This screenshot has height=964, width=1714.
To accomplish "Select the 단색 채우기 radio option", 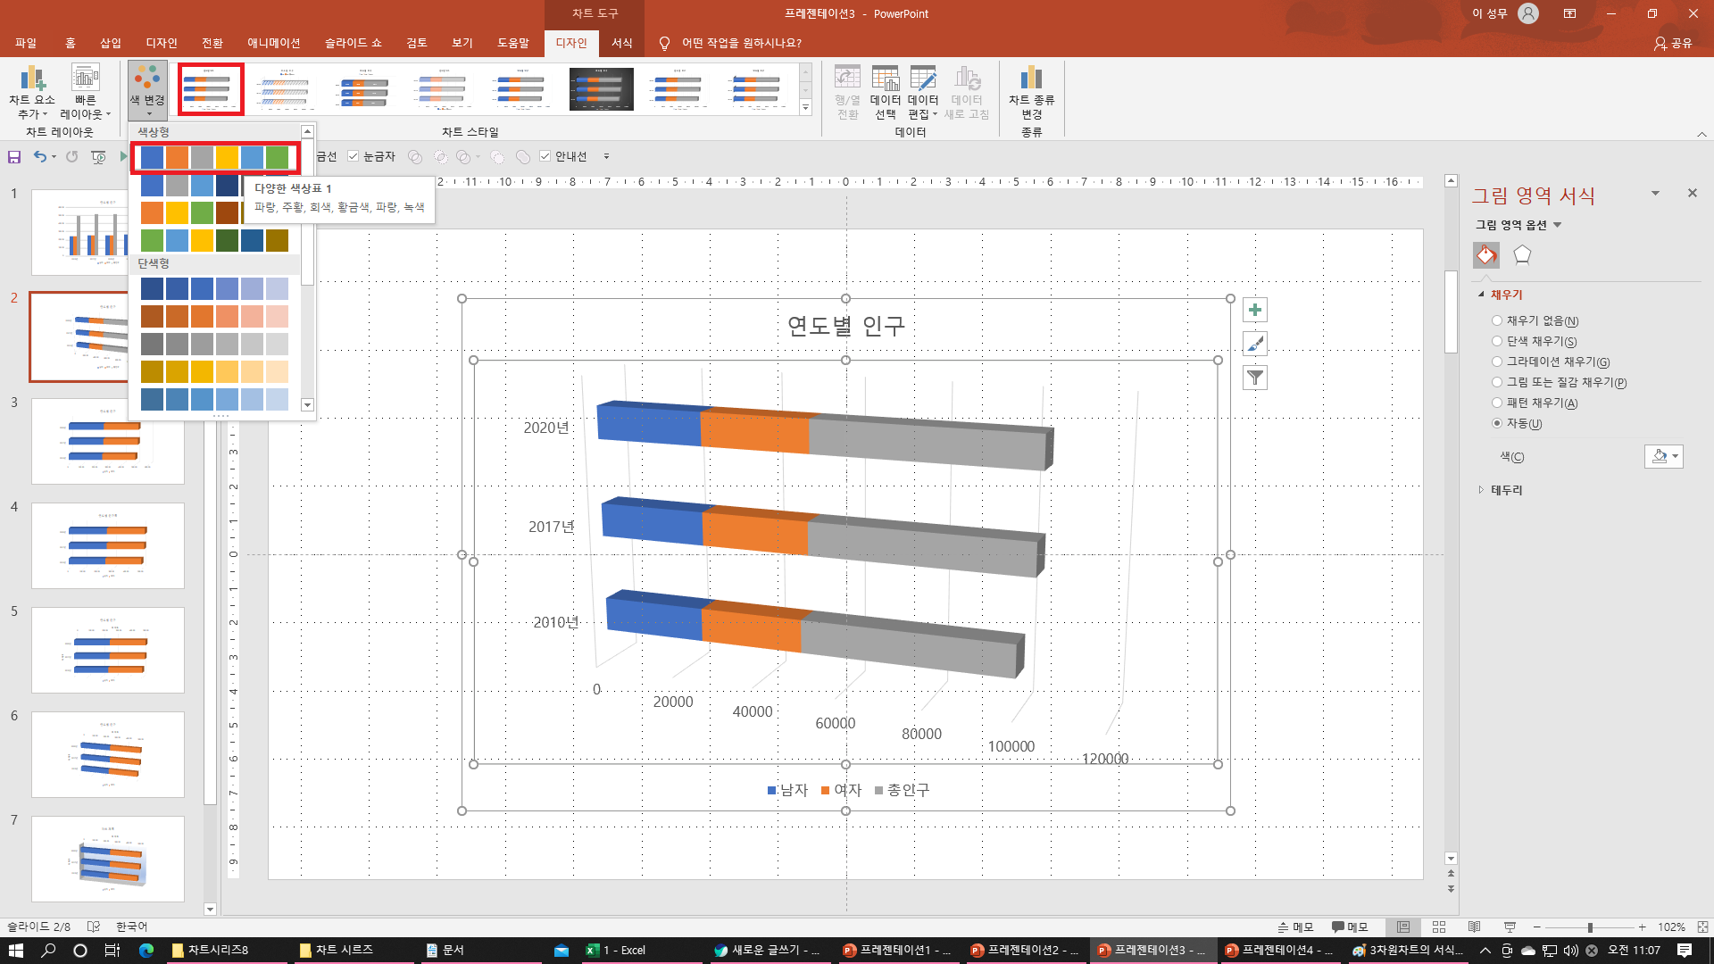I will click(1497, 341).
